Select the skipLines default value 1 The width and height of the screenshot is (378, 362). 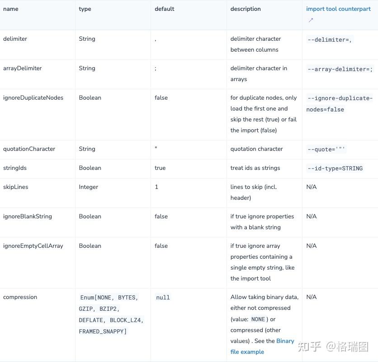point(156,187)
